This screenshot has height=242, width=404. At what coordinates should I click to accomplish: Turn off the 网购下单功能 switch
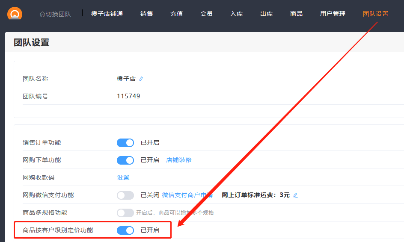coord(125,160)
